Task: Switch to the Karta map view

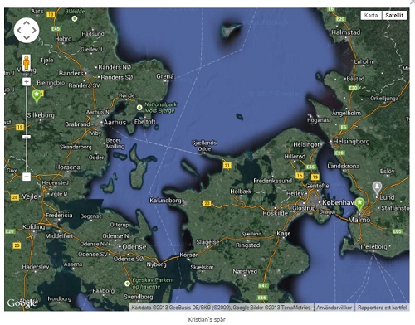Action: [x=371, y=15]
